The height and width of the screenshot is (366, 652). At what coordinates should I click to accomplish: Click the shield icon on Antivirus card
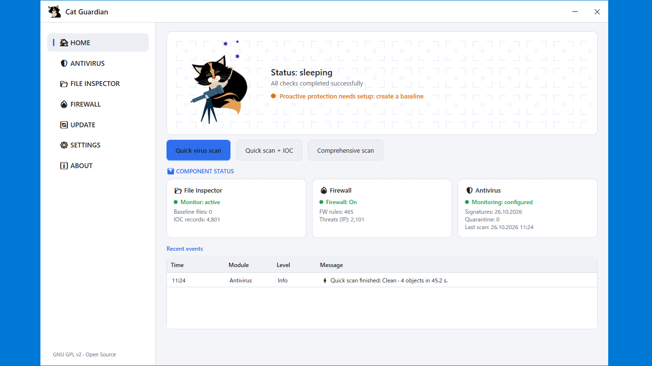[470, 191]
